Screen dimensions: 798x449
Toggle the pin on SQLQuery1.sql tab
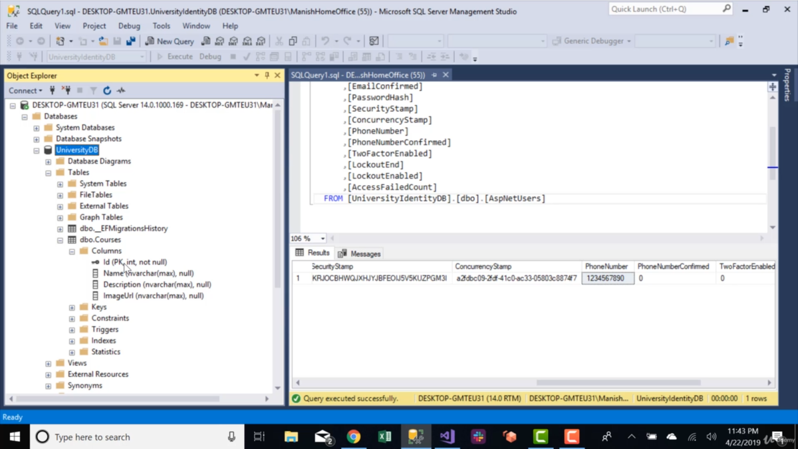coord(434,75)
